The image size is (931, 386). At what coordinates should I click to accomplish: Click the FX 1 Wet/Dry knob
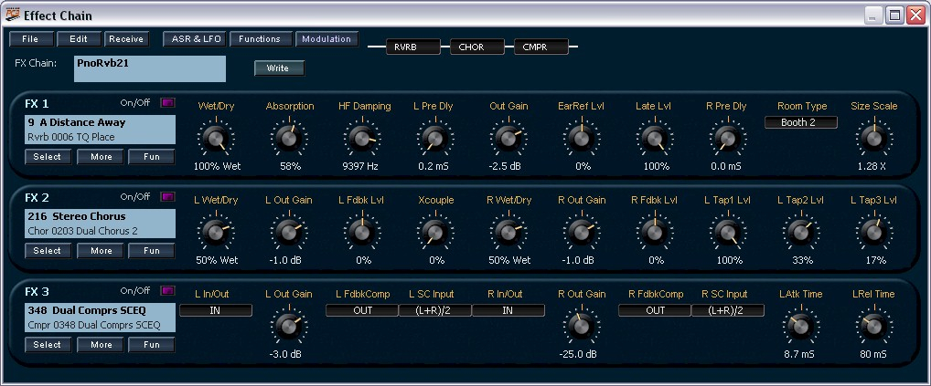point(215,139)
